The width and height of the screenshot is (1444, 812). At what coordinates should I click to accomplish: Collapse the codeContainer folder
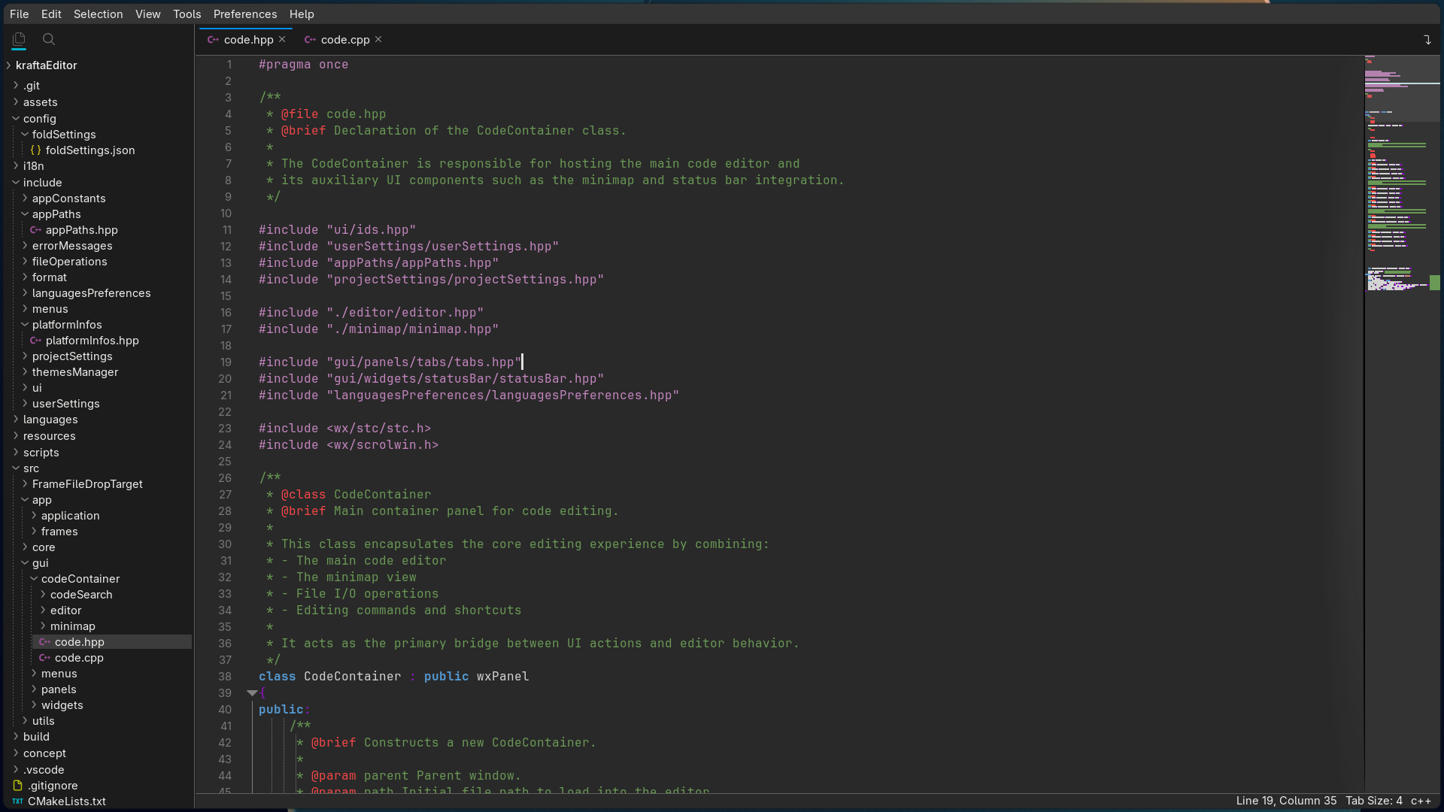tap(34, 579)
